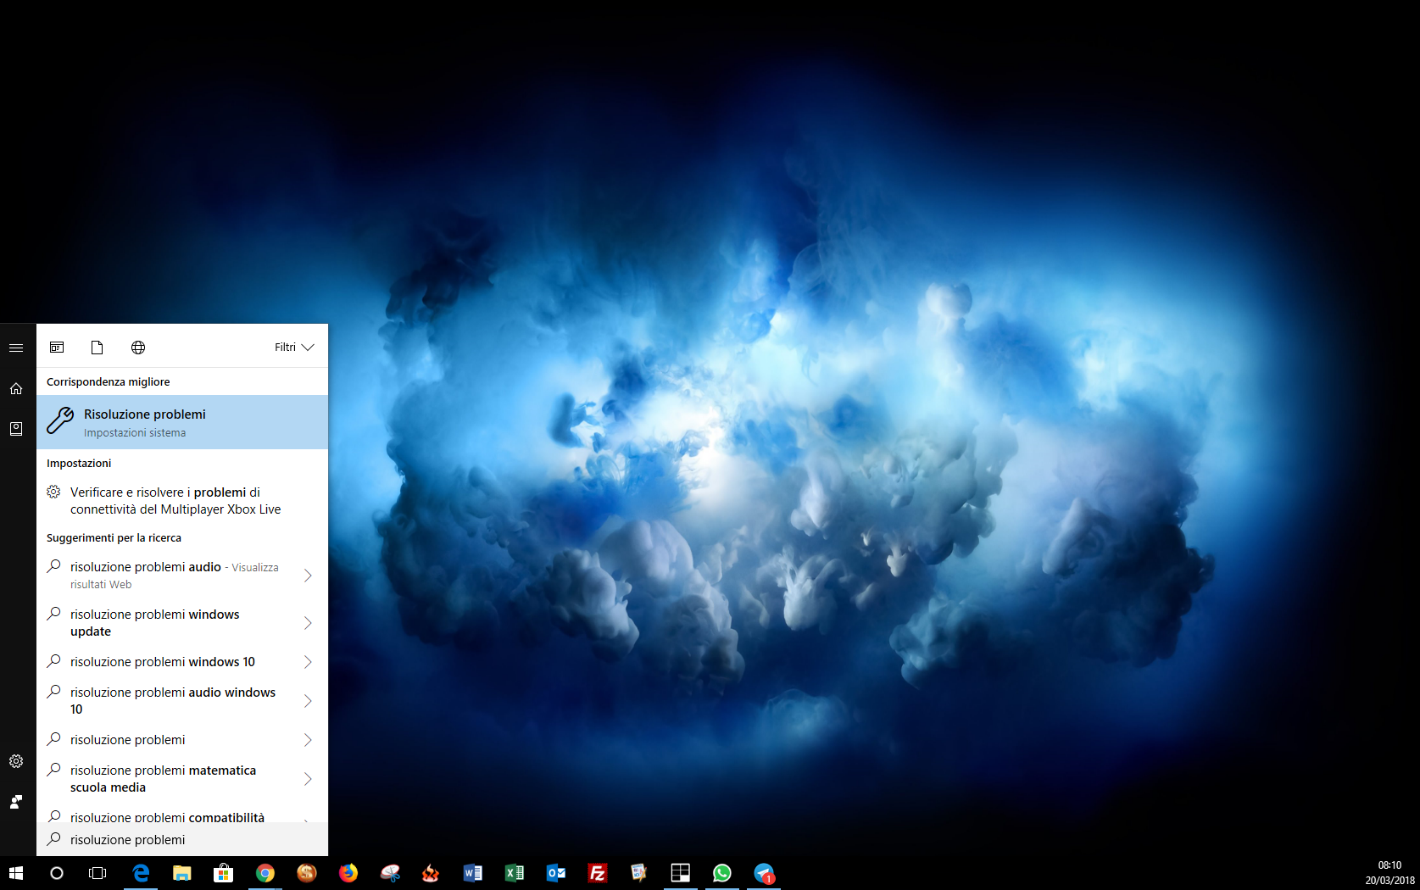This screenshot has height=890, width=1420.
Task: Click the Feedback icon in sidebar
Action: [x=16, y=802]
